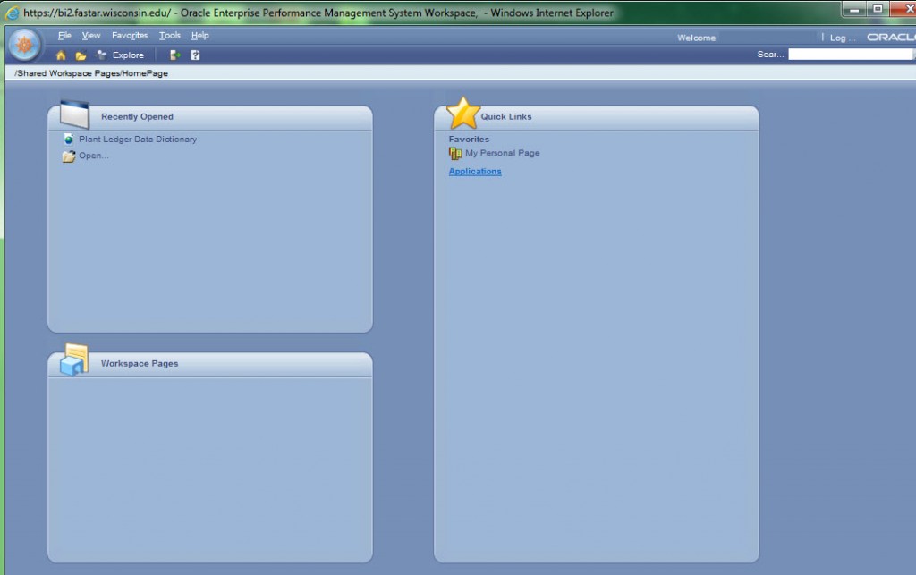The image size is (916, 575).
Task: Open the View menu
Action: 91,36
